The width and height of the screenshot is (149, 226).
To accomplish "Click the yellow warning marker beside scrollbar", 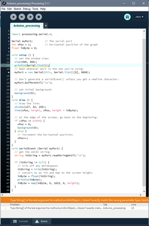I will [x=147, y=63].
